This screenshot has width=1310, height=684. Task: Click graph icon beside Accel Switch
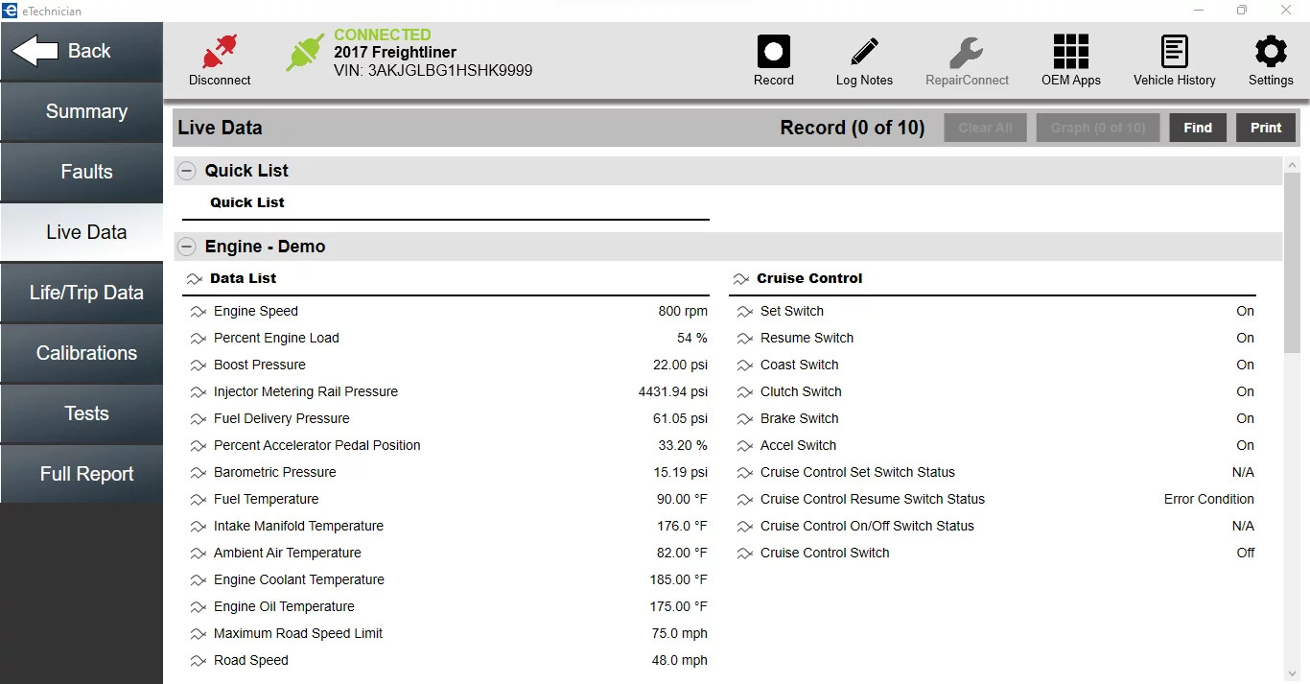(744, 446)
